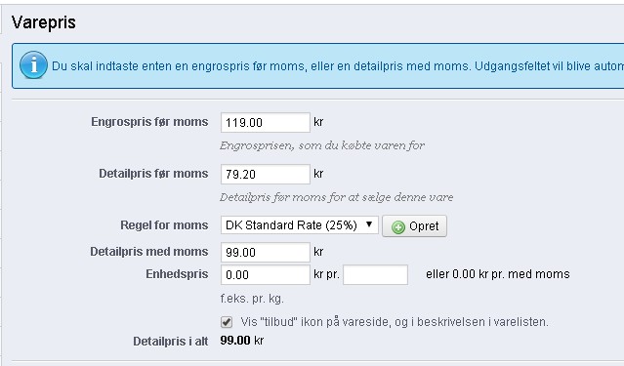This screenshot has height=366, width=624.
Task: Click the empty unit field after kr pr.
Action: point(375,274)
